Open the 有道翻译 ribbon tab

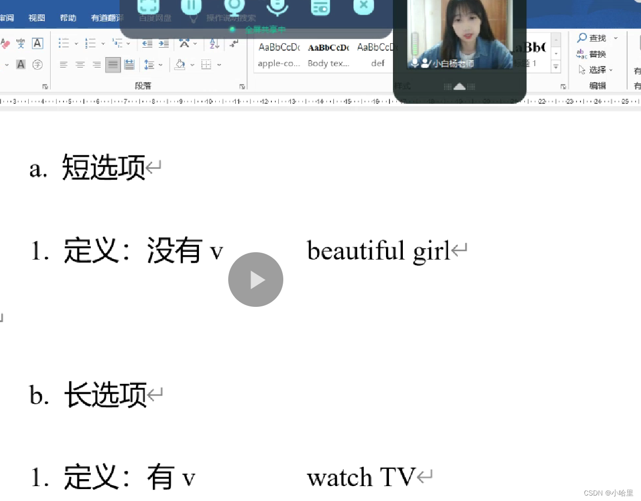click(x=107, y=18)
